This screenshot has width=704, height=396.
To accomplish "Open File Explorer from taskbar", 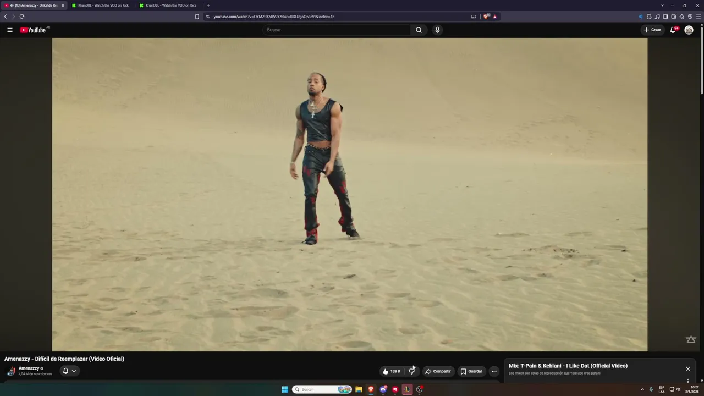I will pos(359,389).
